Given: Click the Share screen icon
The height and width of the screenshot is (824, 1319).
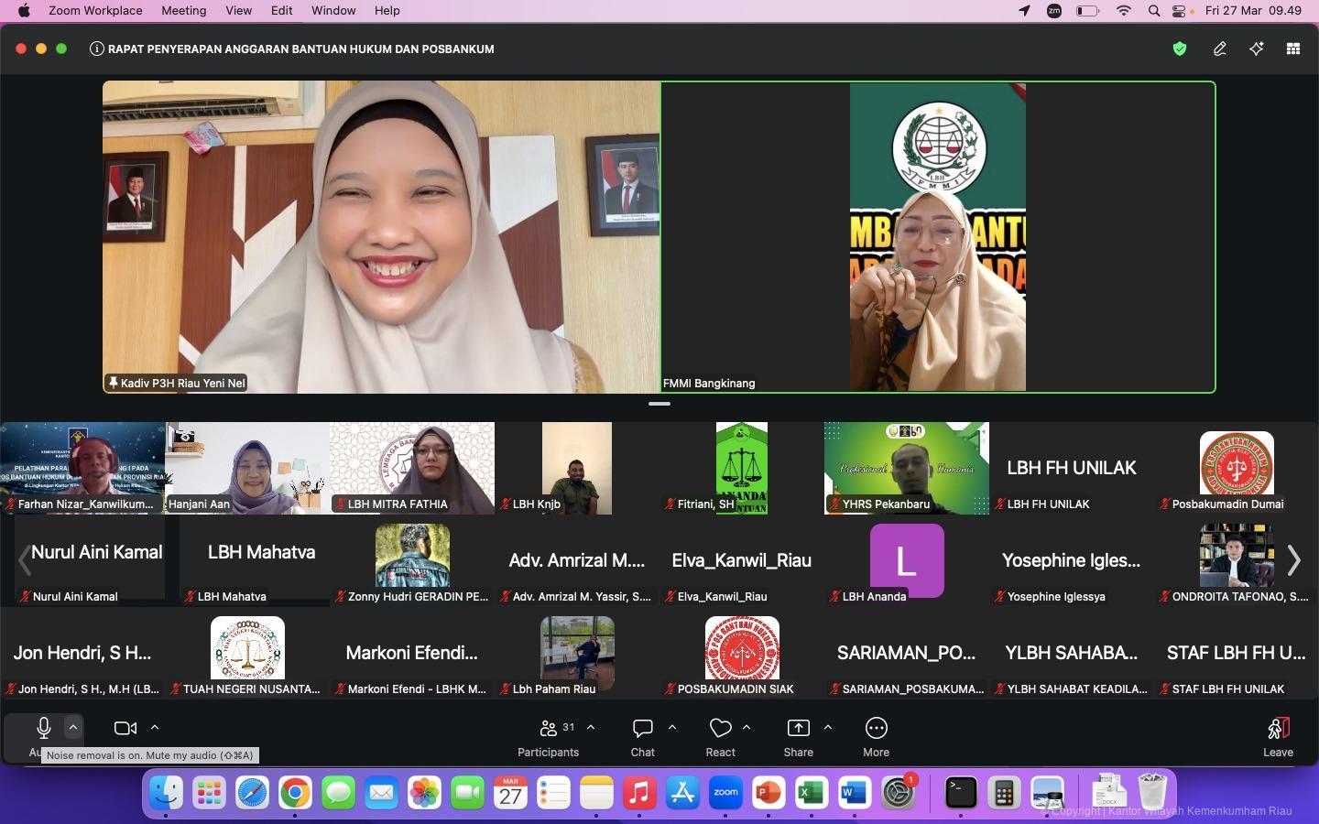Looking at the screenshot, I should (798, 729).
